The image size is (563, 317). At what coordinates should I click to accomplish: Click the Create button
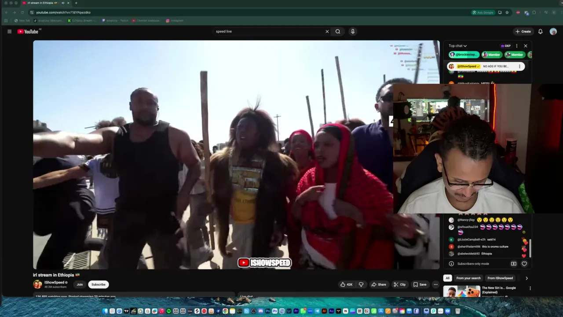[523, 31]
